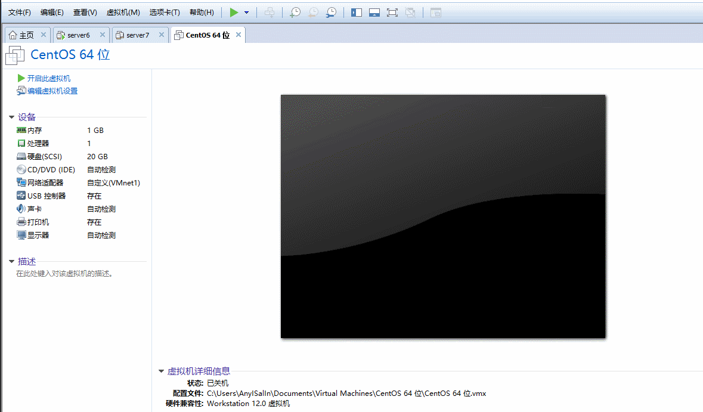This screenshot has width=703, height=412.
Task: Click the 1 GB memory value
Action: (x=95, y=131)
